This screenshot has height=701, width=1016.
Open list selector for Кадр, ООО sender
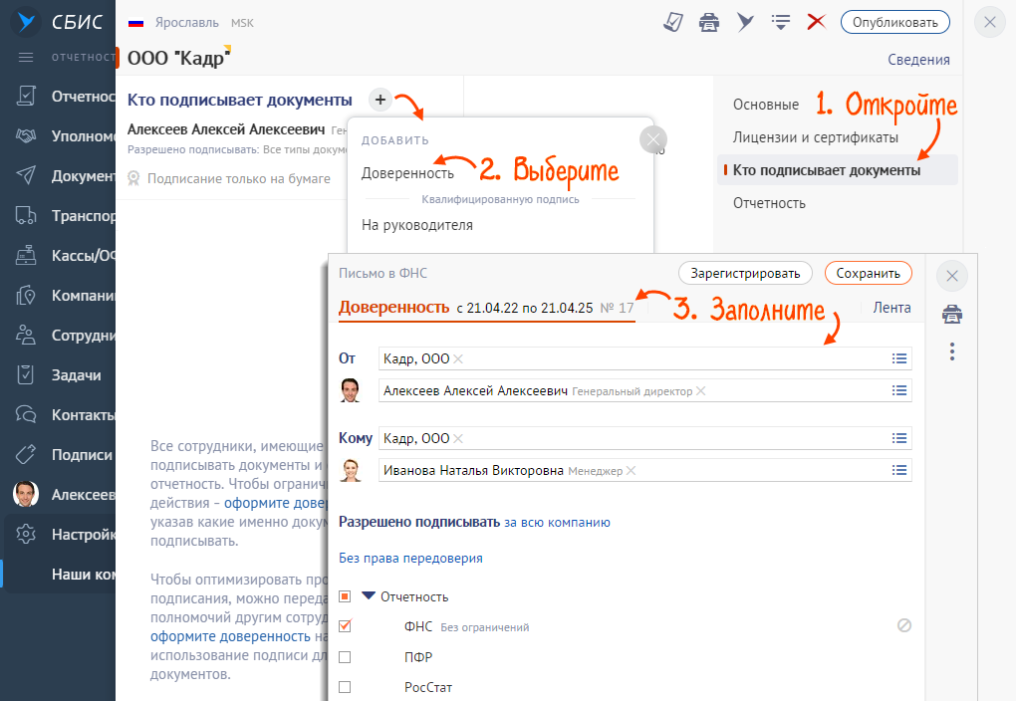pyautogui.click(x=899, y=358)
